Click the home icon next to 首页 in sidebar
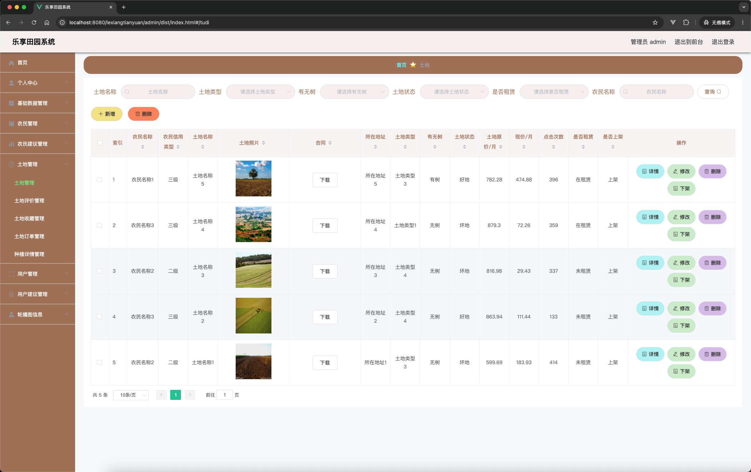Viewport: 751px width, 472px height. click(x=11, y=63)
